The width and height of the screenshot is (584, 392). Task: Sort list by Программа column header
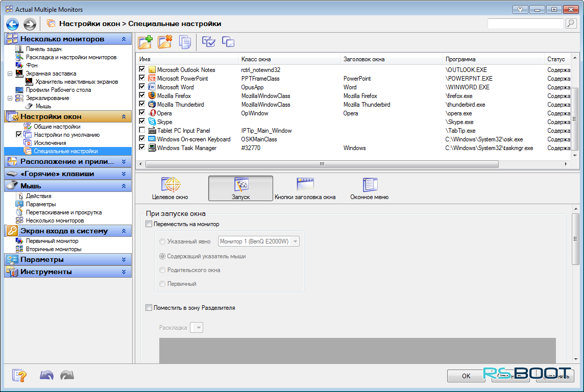(493, 59)
